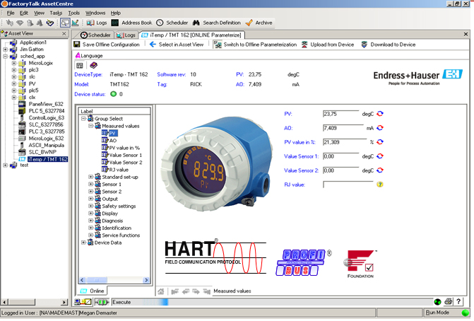
Task: Open the Tasks menu
Action: click(x=56, y=13)
